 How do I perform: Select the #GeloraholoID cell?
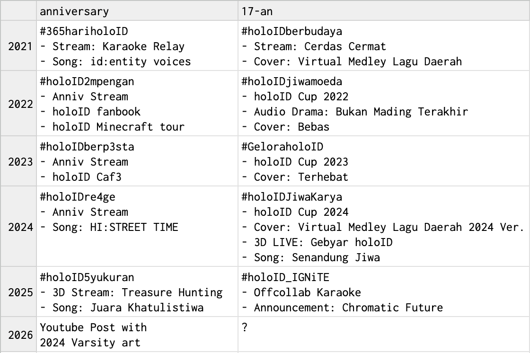click(x=384, y=161)
